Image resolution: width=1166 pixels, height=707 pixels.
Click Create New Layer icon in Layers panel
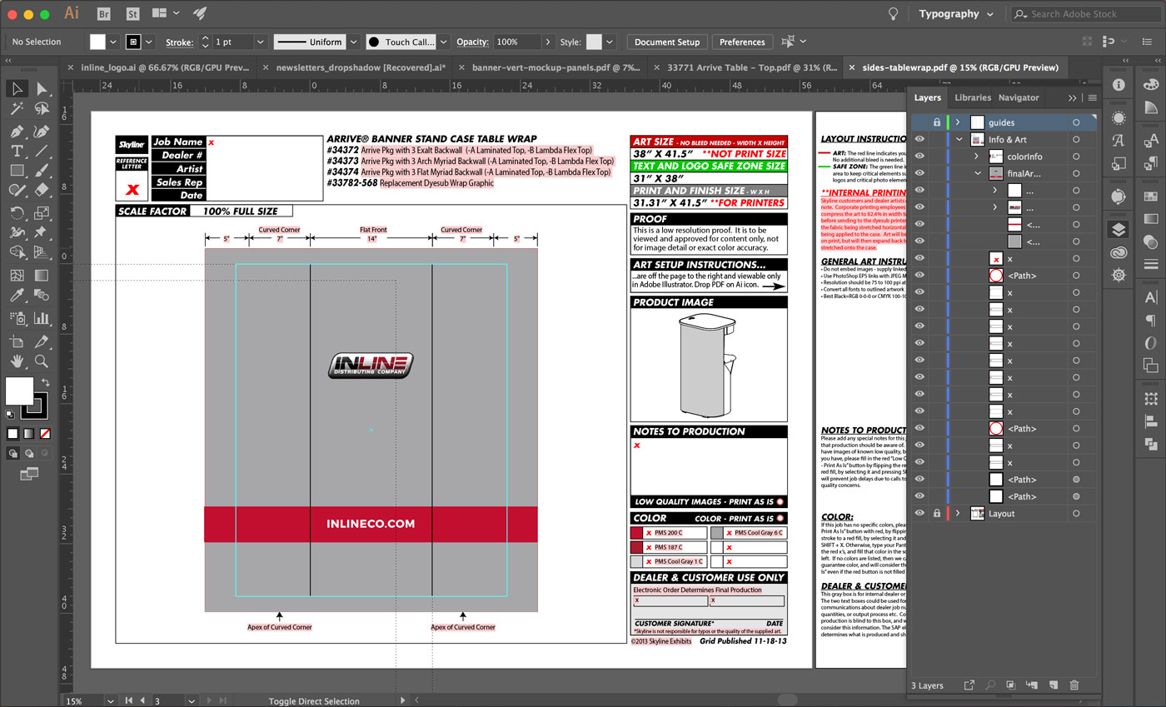pos(1053,685)
